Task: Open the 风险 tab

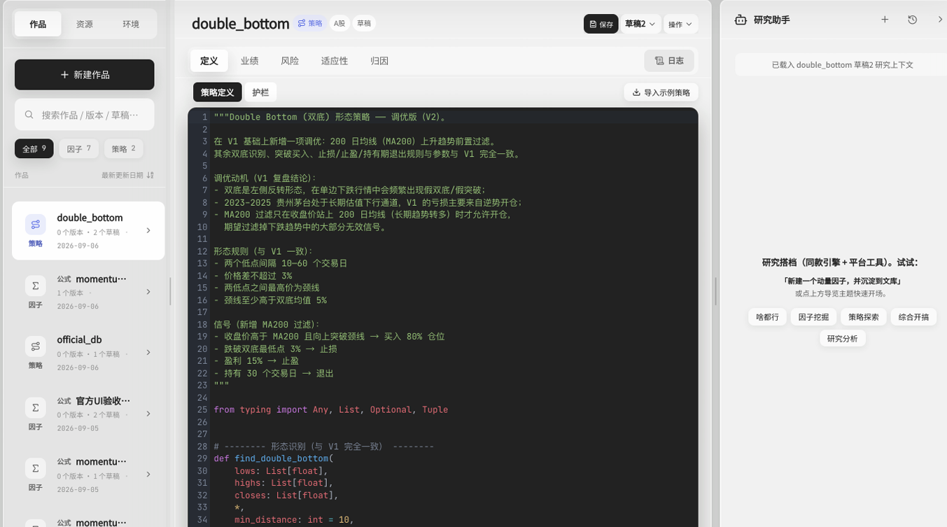Action: tap(290, 61)
